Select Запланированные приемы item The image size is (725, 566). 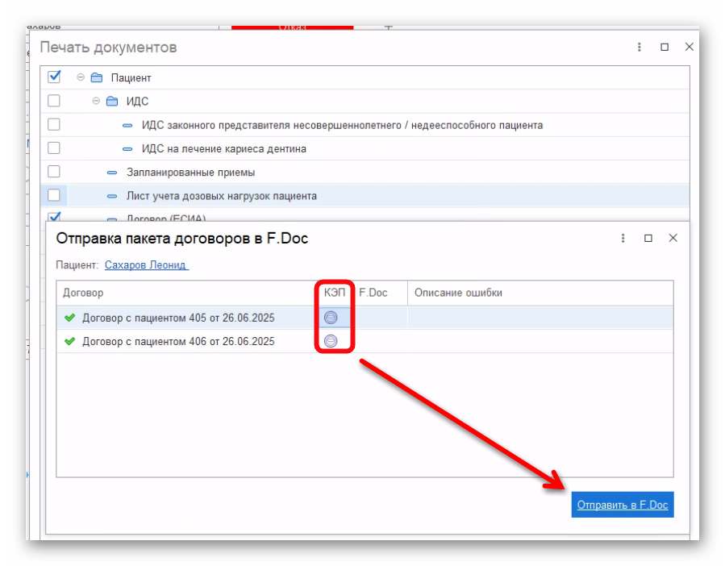[x=190, y=173]
